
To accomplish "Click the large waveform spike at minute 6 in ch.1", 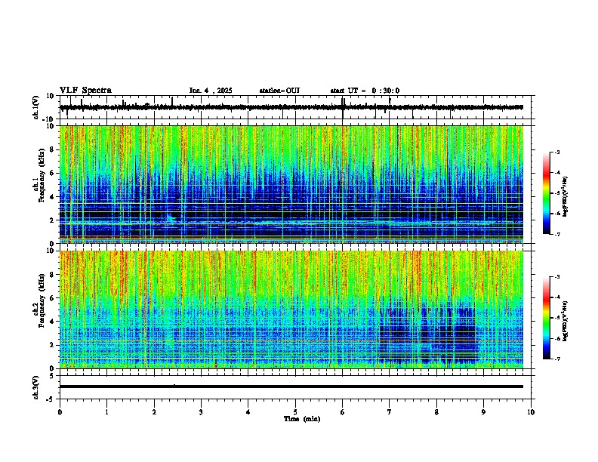I will [x=343, y=108].
